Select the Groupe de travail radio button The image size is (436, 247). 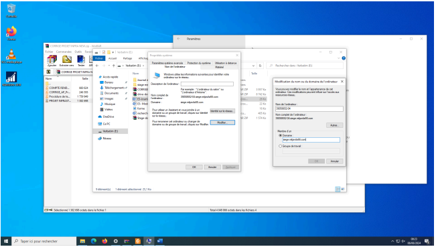tap(280, 146)
